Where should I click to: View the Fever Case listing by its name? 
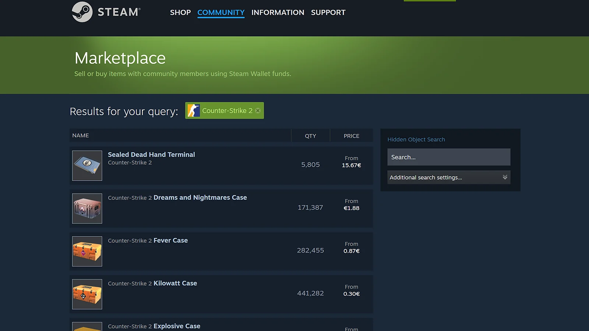[170, 240]
